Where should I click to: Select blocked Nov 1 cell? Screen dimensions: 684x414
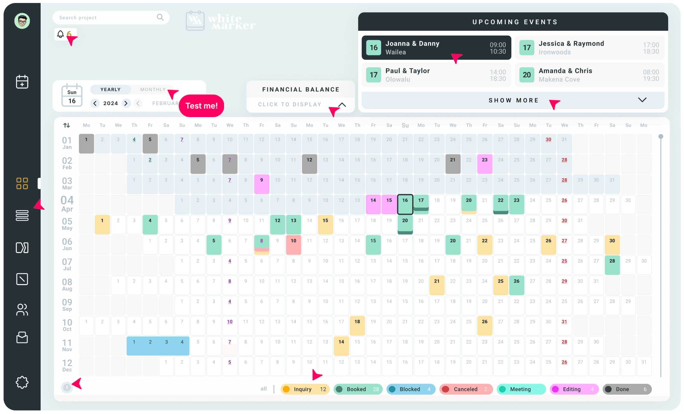tap(134, 346)
